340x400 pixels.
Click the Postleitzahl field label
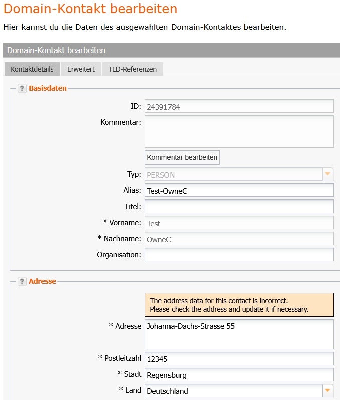(120, 358)
